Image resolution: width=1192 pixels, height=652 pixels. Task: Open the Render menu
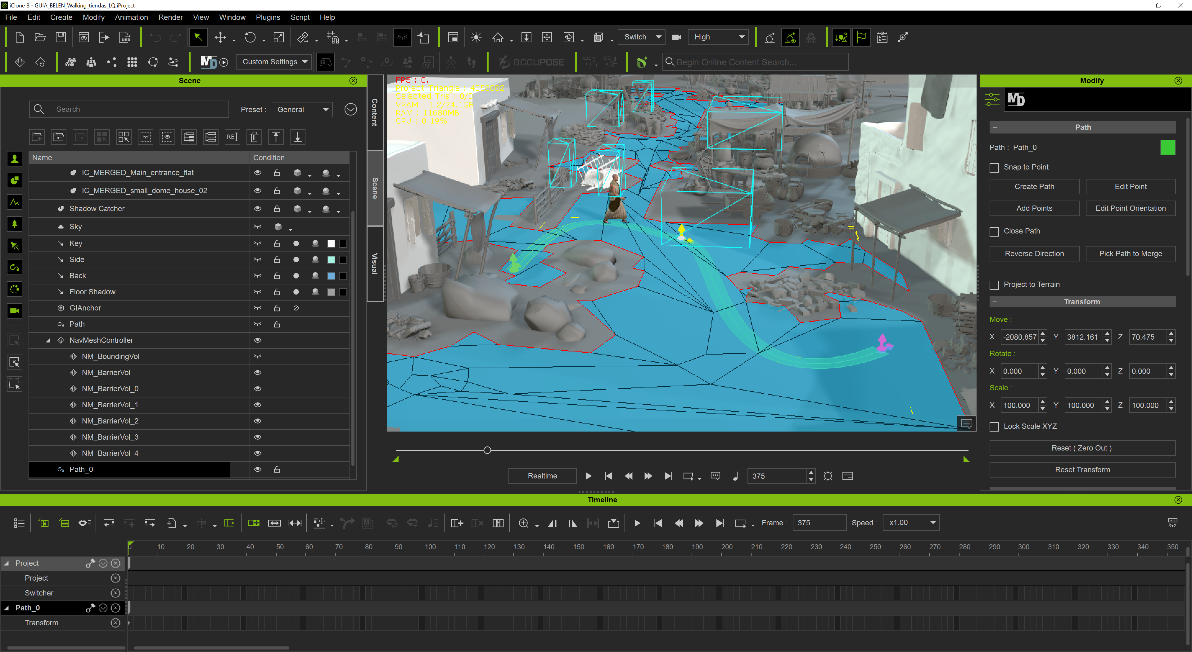coord(170,17)
